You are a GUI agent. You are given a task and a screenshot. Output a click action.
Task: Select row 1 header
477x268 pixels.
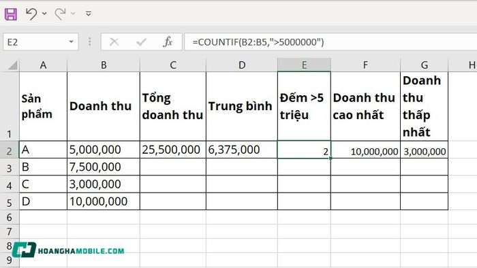point(10,106)
